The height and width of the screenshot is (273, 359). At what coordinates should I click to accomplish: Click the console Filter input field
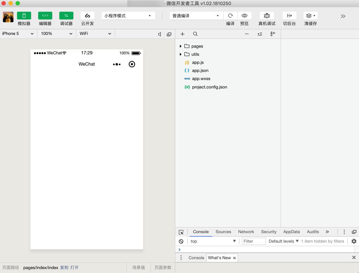tap(254, 241)
